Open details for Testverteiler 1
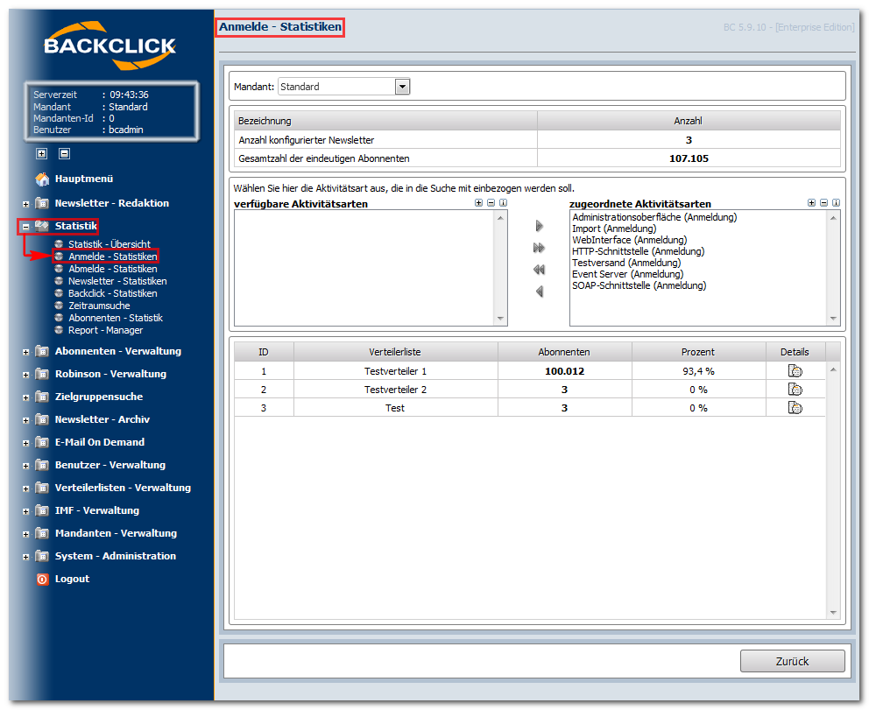The width and height of the screenshot is (869, 710). coord(795,371)
